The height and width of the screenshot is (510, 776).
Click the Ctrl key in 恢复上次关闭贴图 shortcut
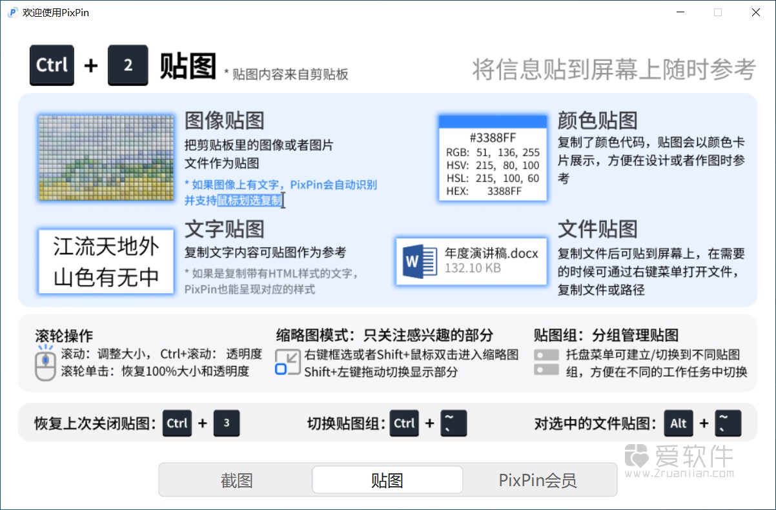pos(177,423)
